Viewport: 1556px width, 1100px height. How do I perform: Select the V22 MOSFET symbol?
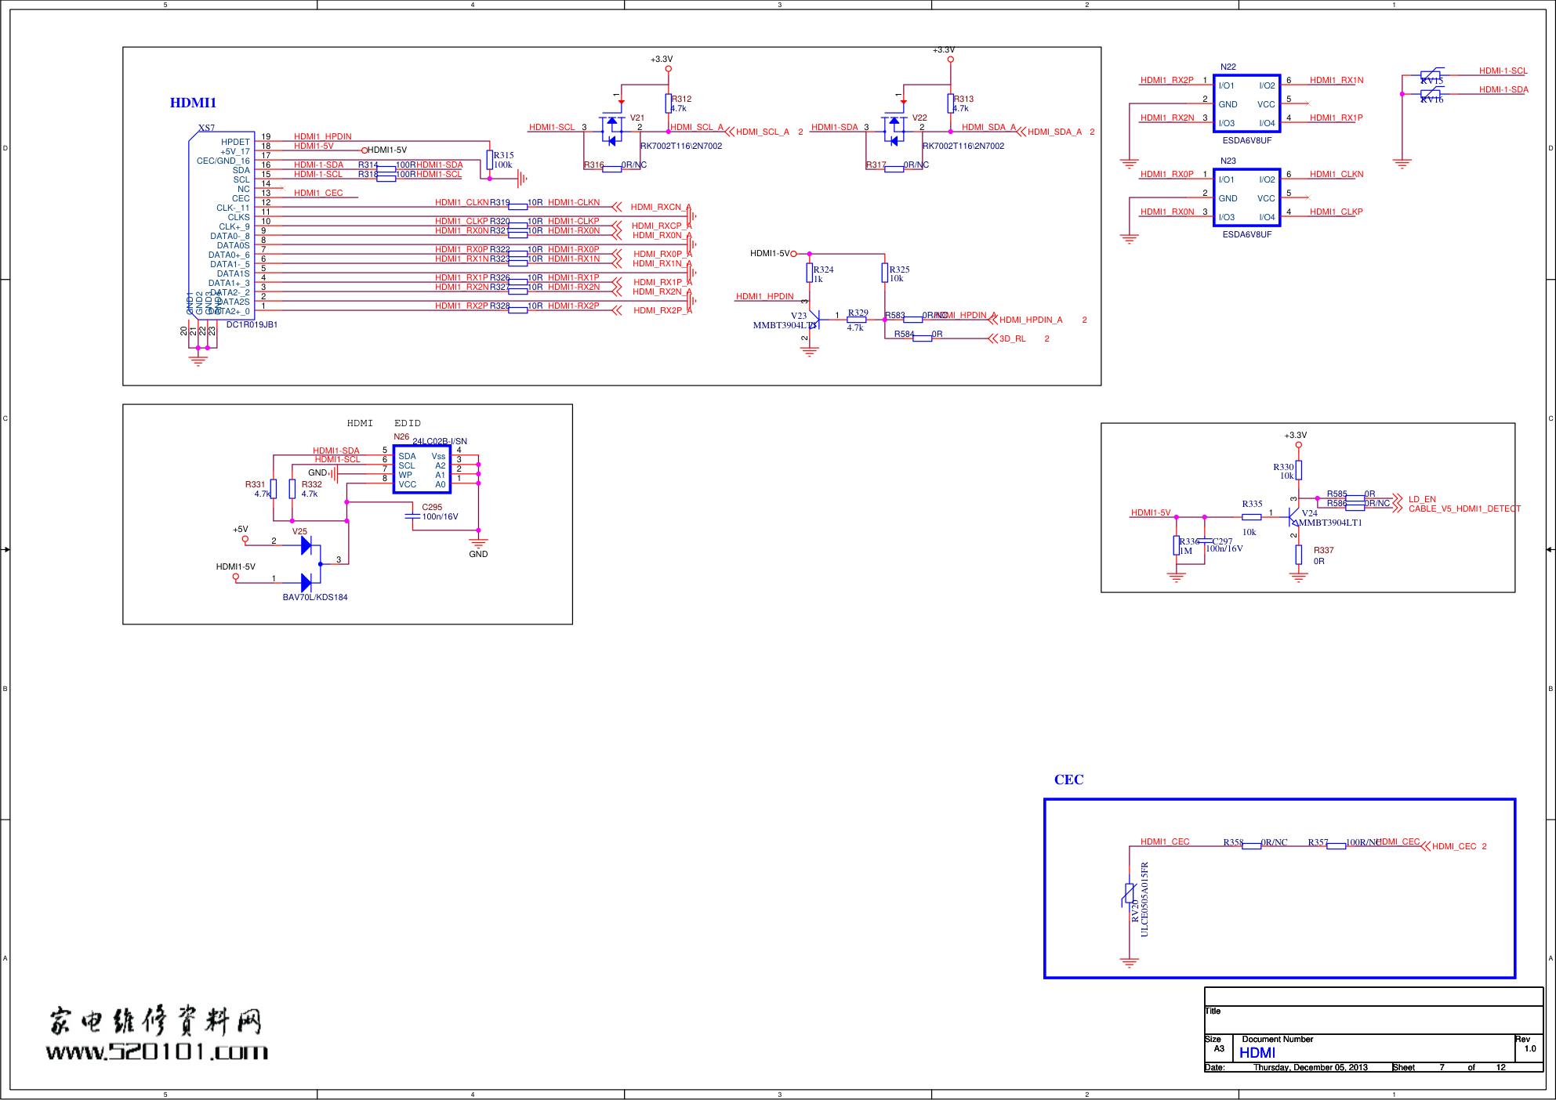[x=894, y=130]
